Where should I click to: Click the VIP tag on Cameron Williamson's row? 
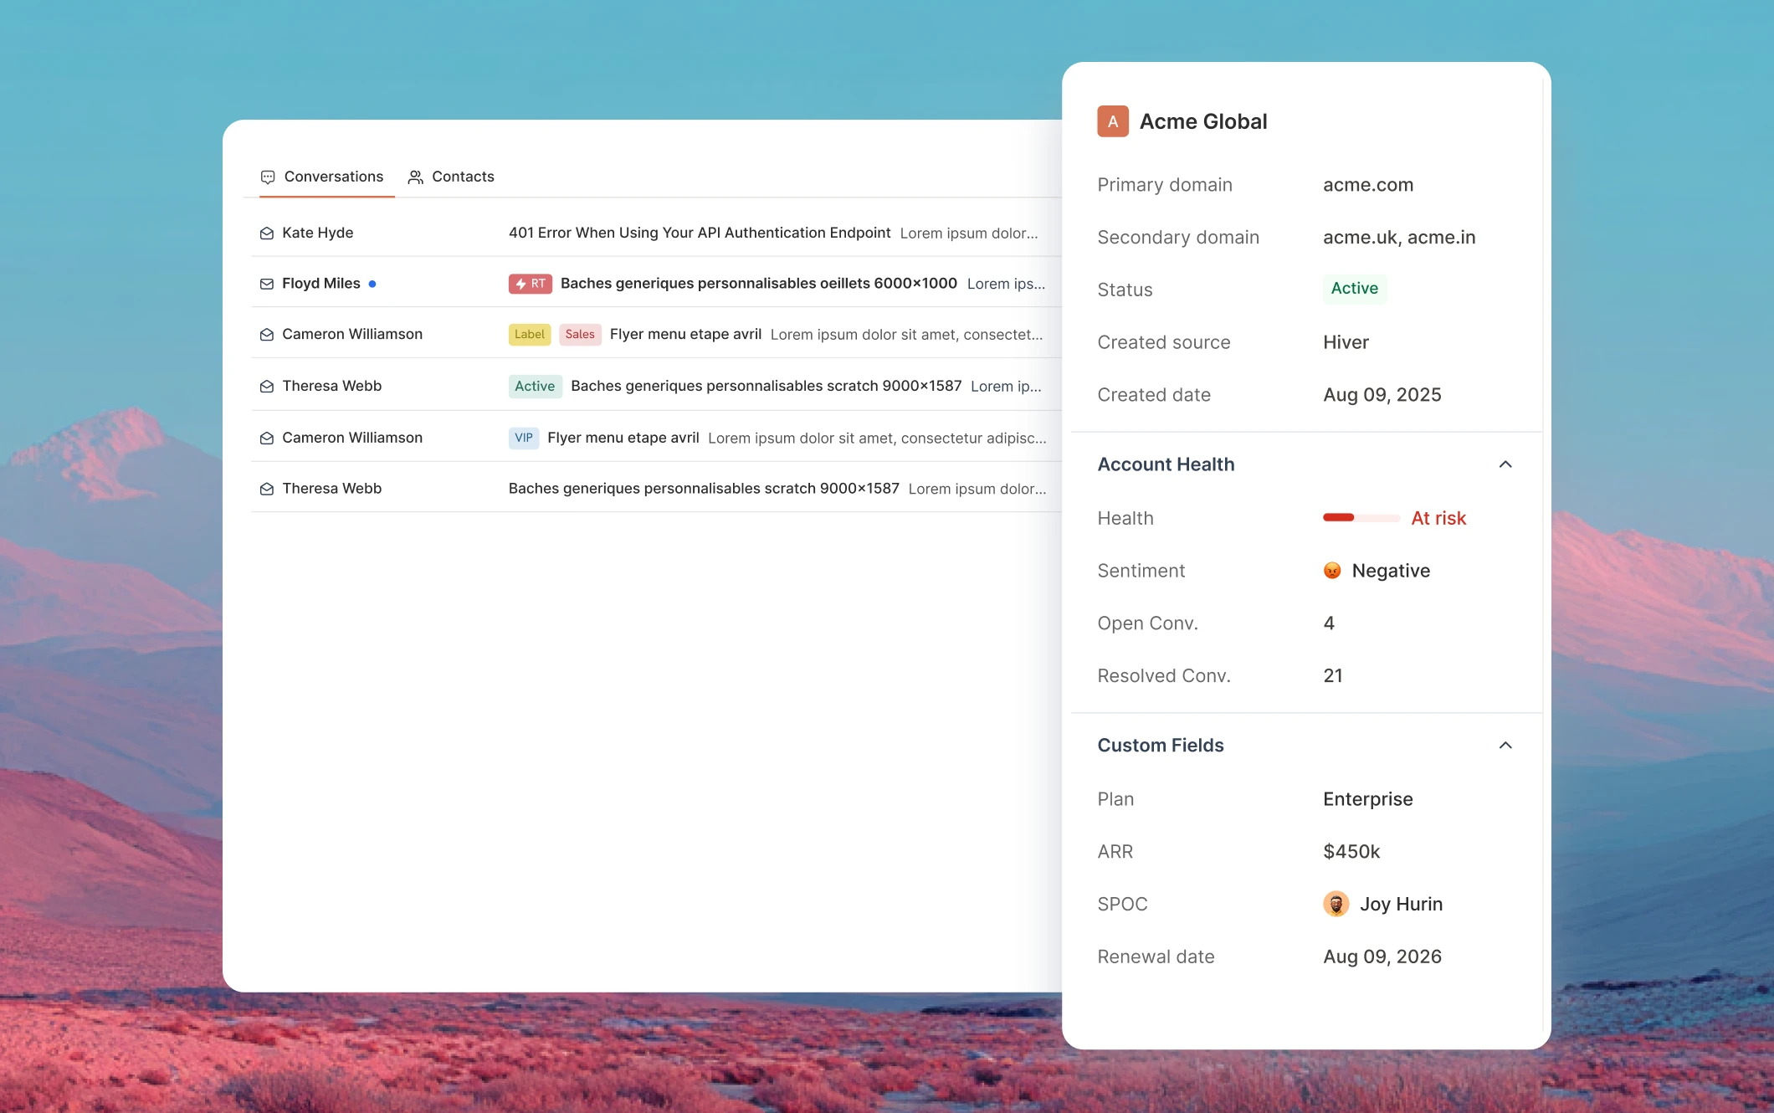(523, 438)
